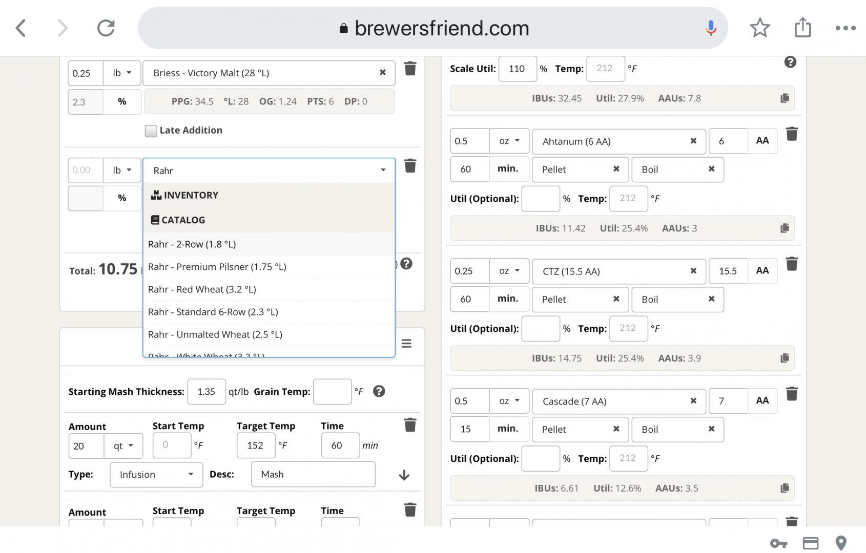The height and width of the screenshot is (553, 866).
Task: Choose Rahr - Red Wheat (3.2 °L)
Action: (x=269, y=289)
